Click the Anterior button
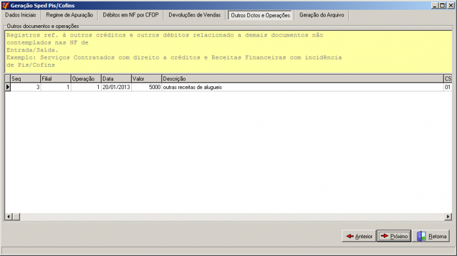The image size is (457, 256). tap(359, 236)
